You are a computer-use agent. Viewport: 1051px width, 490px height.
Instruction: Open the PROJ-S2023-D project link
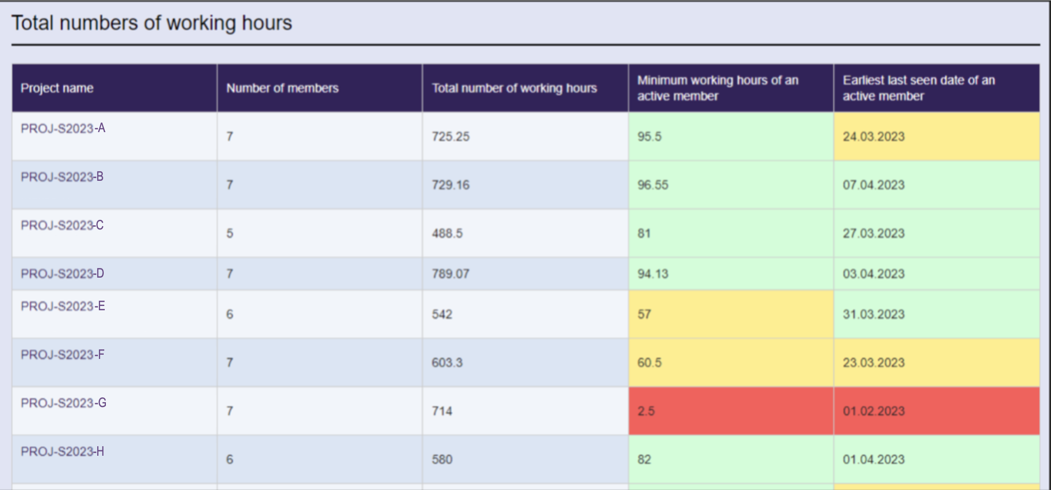63,274
